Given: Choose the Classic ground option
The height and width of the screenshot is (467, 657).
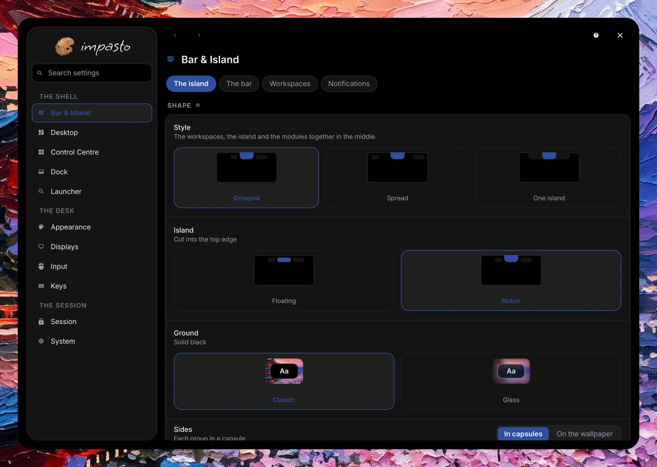Looking at the screenshot, I should [284, 381].
